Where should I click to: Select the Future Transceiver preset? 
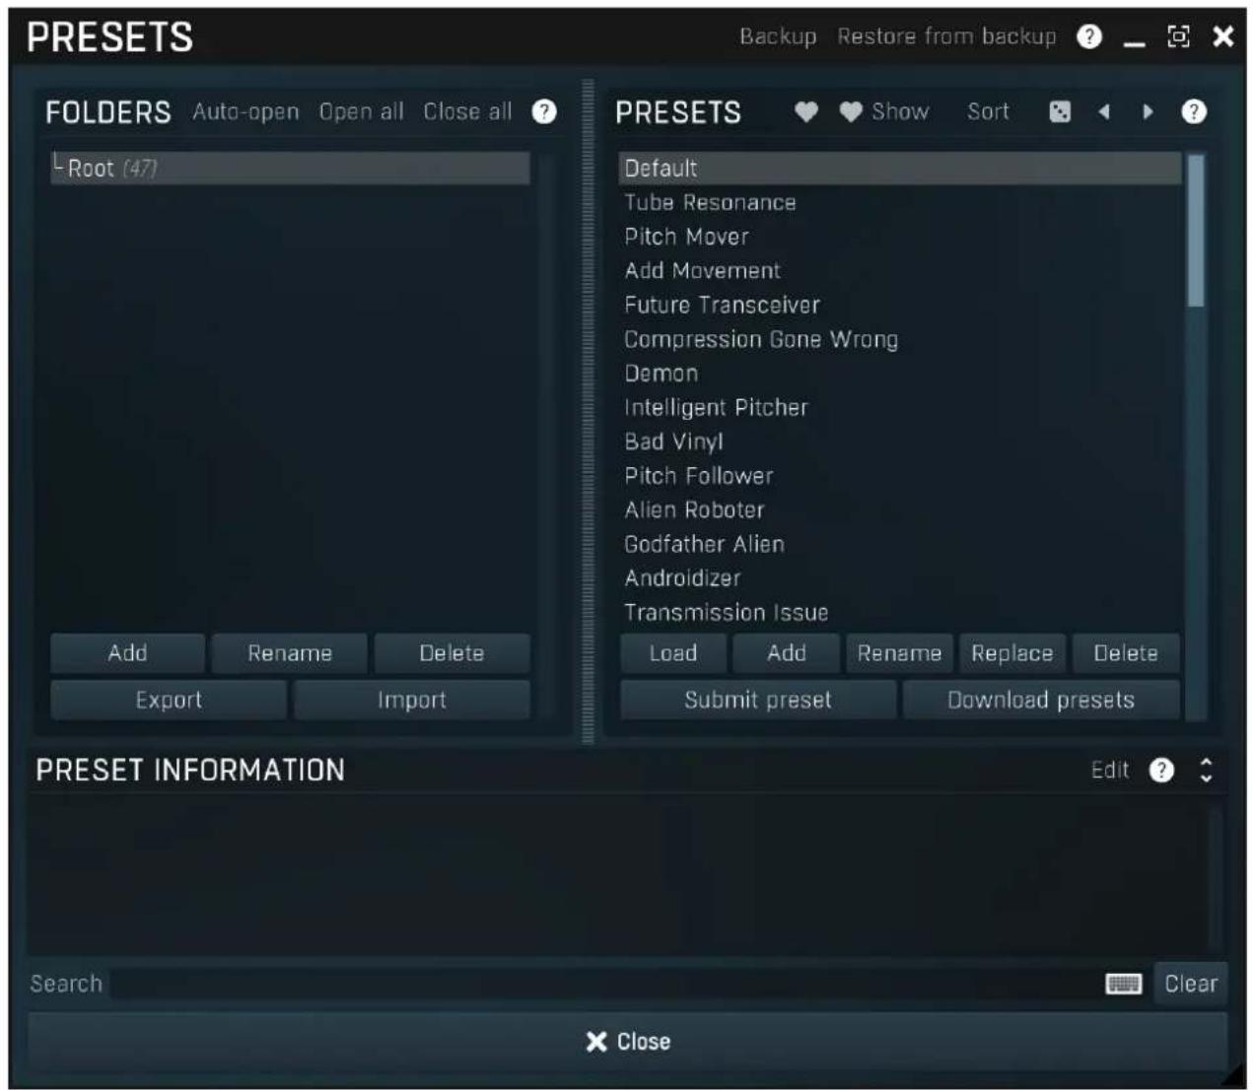pyautogui.click(x=900, y=306)
